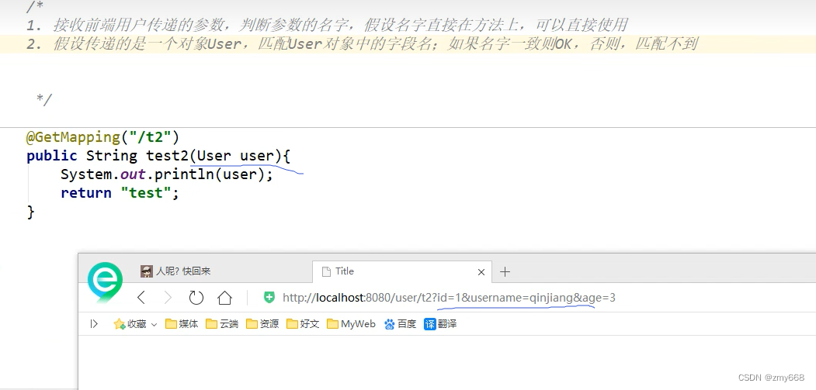Select the Title tab
The width and height of the screenshot is (816, 390).
pos(401,271)
